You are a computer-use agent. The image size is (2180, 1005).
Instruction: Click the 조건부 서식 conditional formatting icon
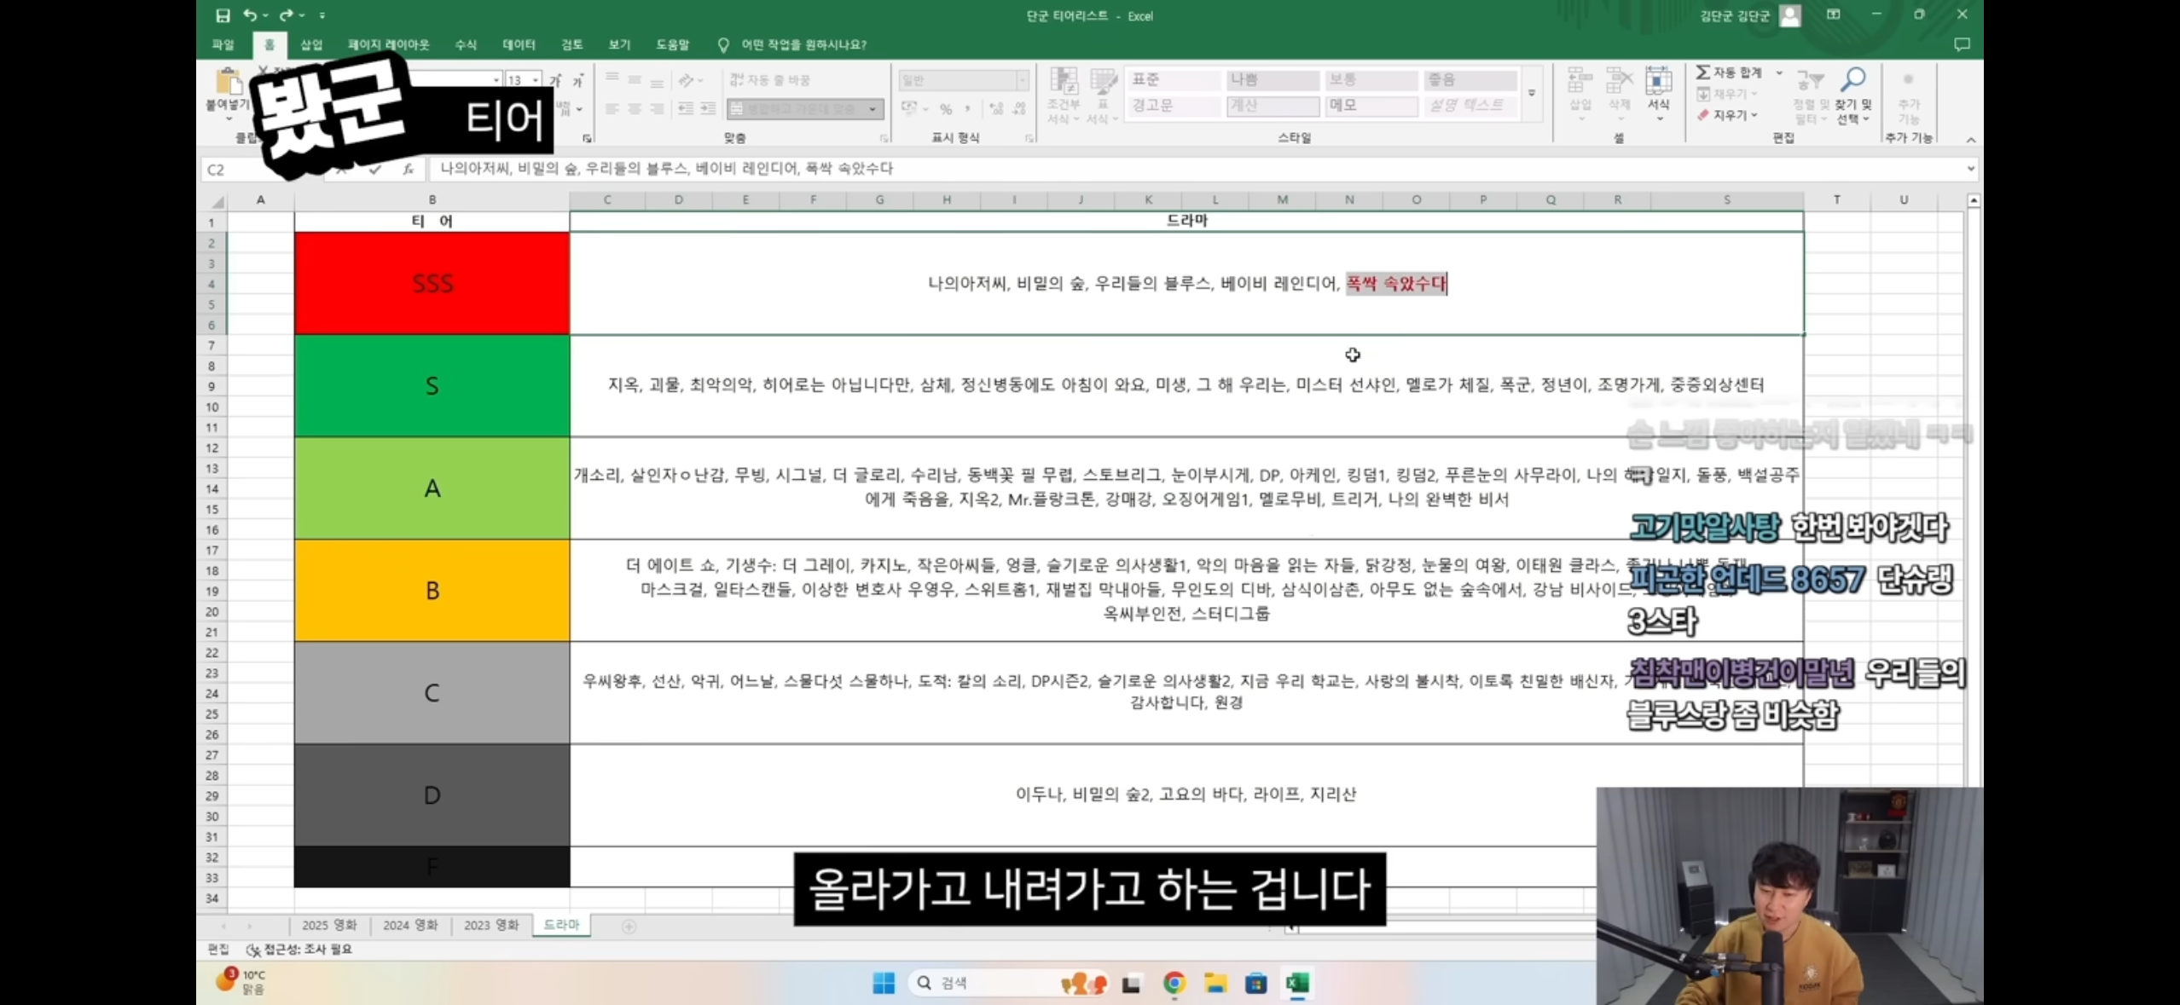point(1064,82)
